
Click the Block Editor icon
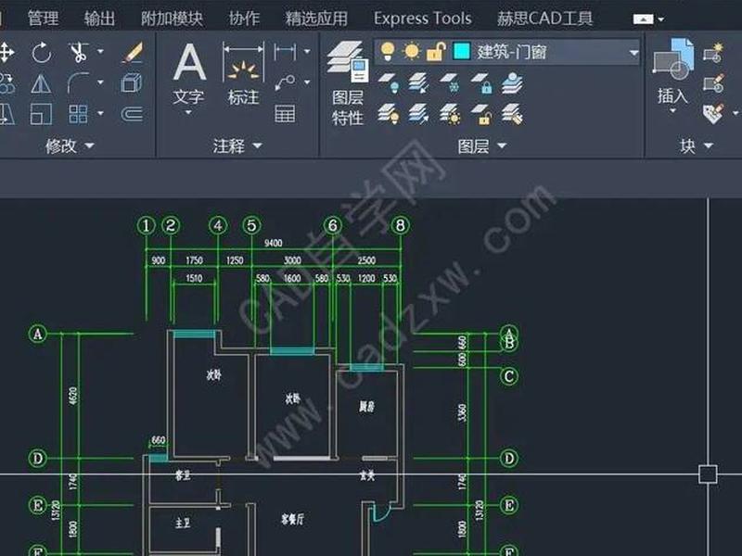tap(713, 83)
